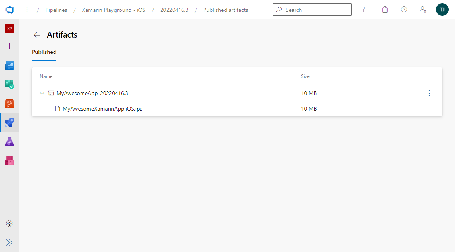Image resolution: width=455 pixels, height=252 pixels.
Task: Open Project settings gear
Action: click(x=10, y=223)
